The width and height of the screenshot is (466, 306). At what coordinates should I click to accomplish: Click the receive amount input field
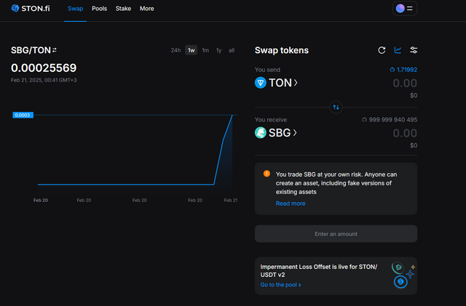pos(405,133)
